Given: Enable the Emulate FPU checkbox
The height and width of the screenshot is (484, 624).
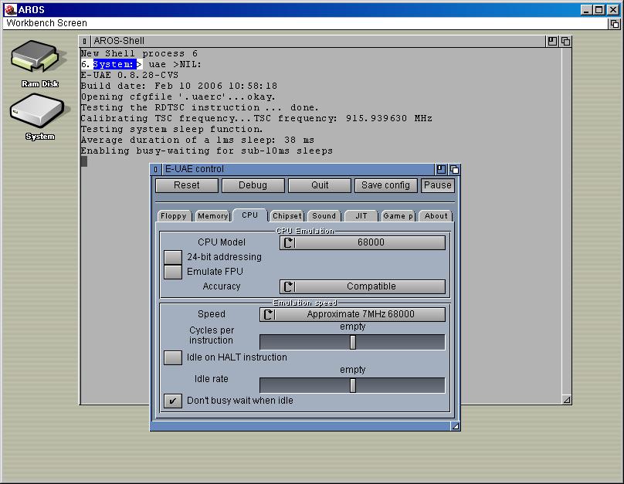Looking at the screenshot, I should pos(173,272).
